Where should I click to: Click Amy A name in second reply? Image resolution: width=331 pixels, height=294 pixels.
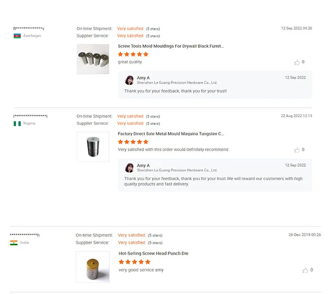coord(143,165)
